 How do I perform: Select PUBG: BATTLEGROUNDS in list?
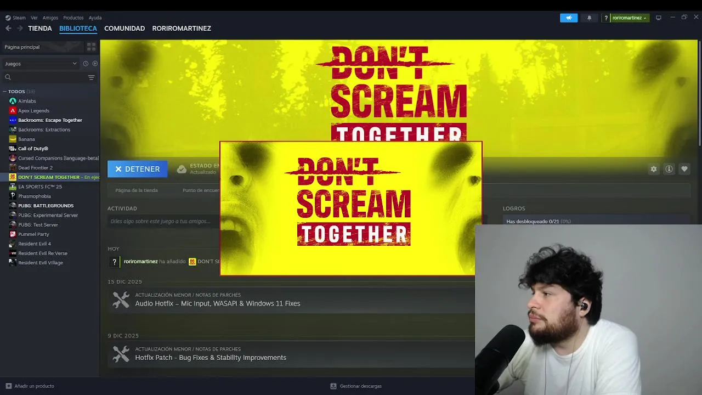coord(46,206)
